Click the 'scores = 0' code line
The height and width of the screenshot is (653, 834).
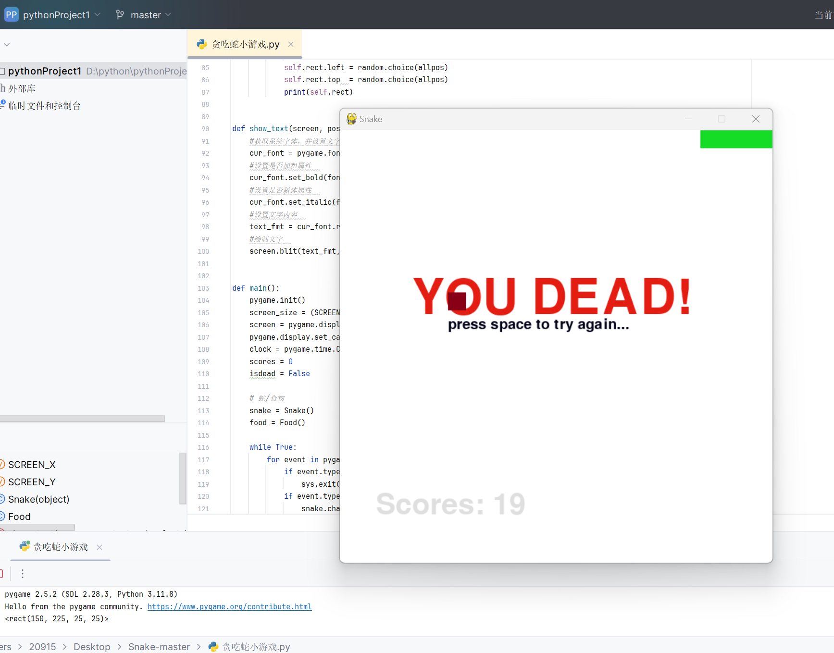click(271, 362)
